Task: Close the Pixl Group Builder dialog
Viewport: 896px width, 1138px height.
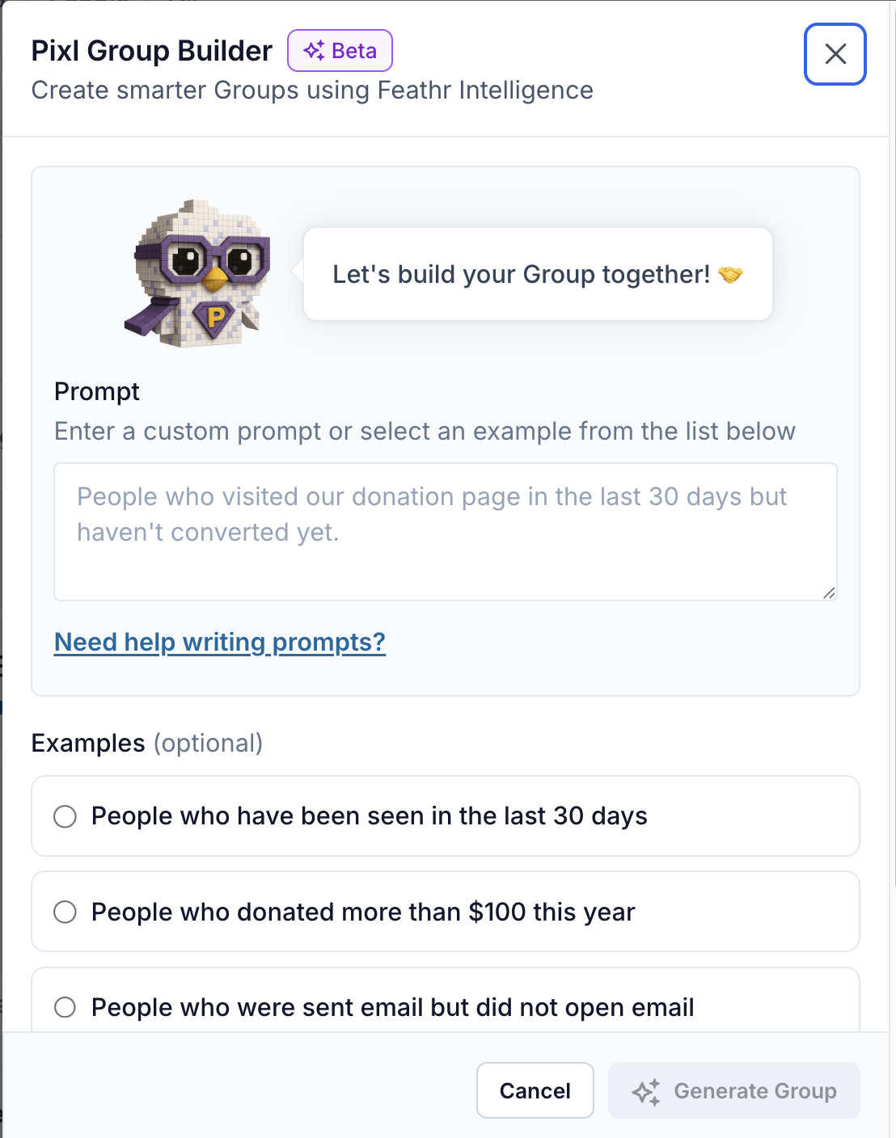Action: pyautogui.click(x=835, y=54)
